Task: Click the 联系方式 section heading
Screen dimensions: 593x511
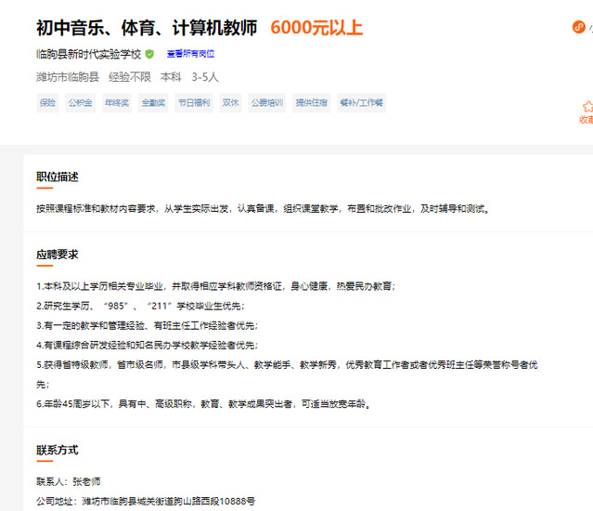Action: (x=58, y=450)
